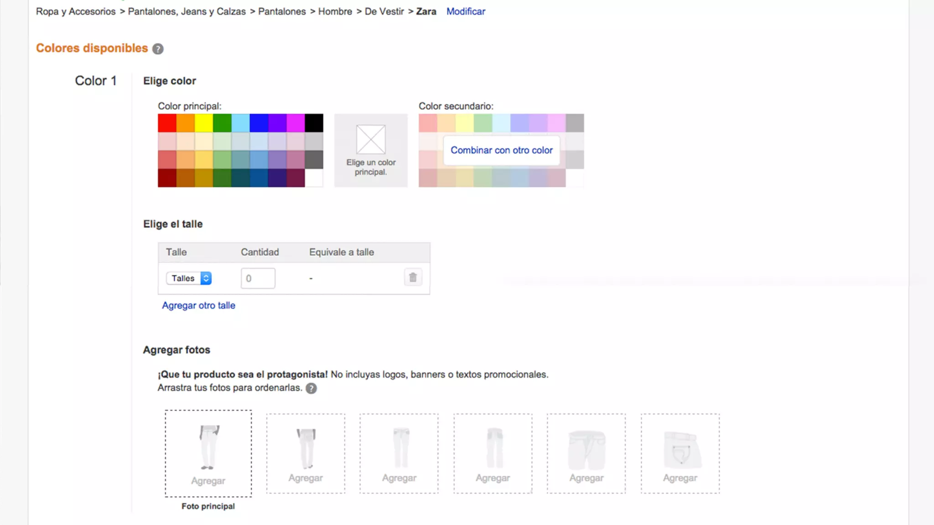934x525 pixels.
Task: Click the second Agregar photo slot
Action: 306,453
